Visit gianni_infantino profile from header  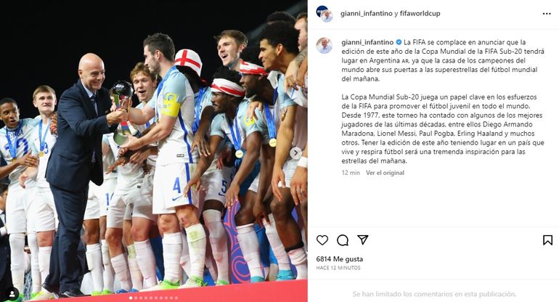366,14
